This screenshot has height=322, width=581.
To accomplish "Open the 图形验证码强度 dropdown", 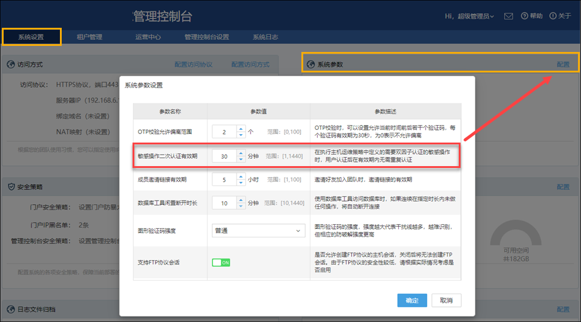I will click(259, 230).
